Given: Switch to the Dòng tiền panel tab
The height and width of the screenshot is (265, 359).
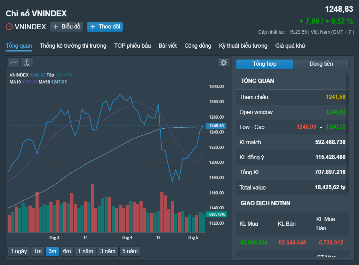Looking at the screenshot, I should tap(321, 64).
